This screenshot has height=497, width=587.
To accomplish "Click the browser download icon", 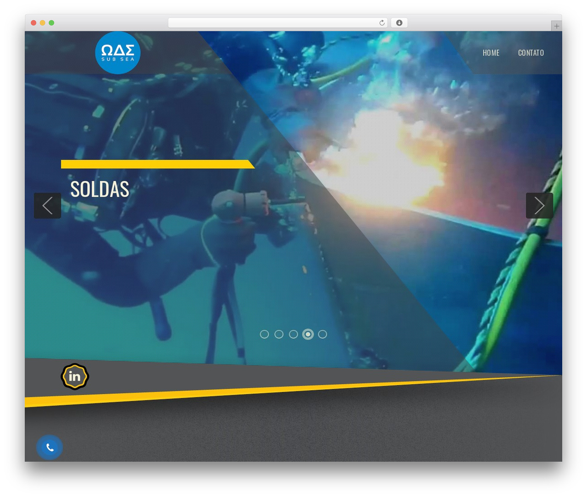I will [x=399, y=23].
